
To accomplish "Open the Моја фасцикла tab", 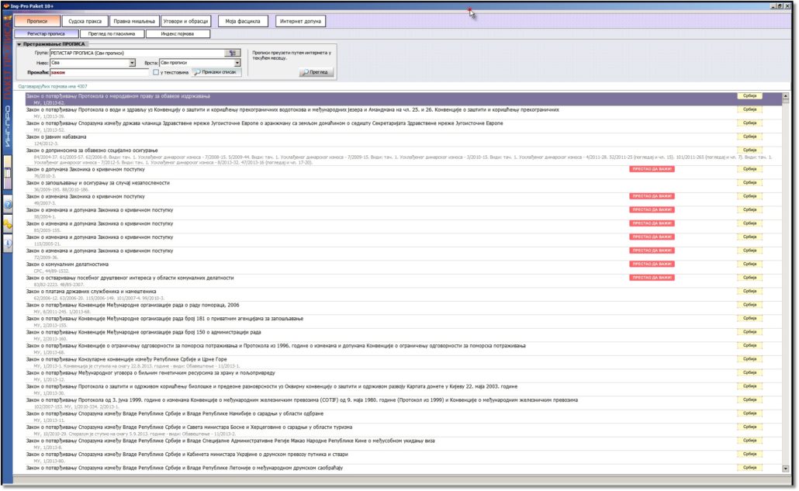I will (x=243, y=22).
